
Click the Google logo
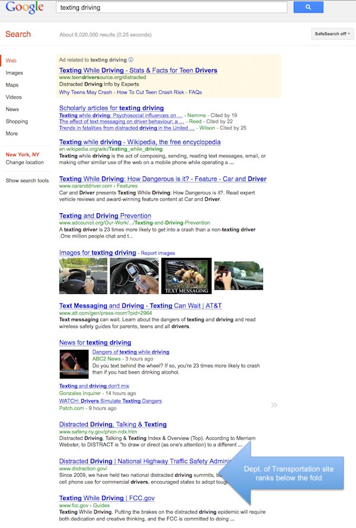coord(24,7)
